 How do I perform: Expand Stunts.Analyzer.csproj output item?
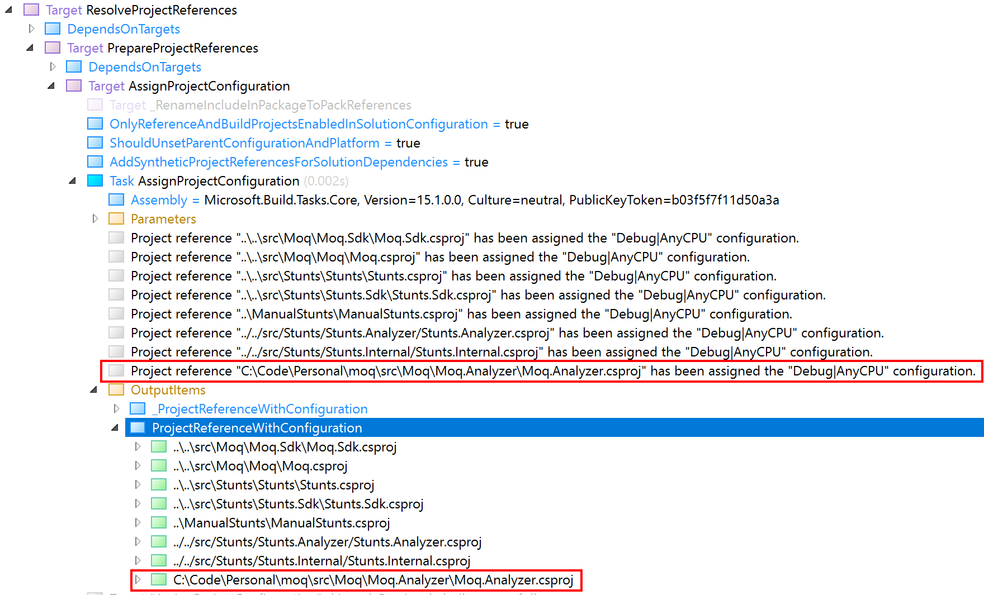[x=138, y=541]
